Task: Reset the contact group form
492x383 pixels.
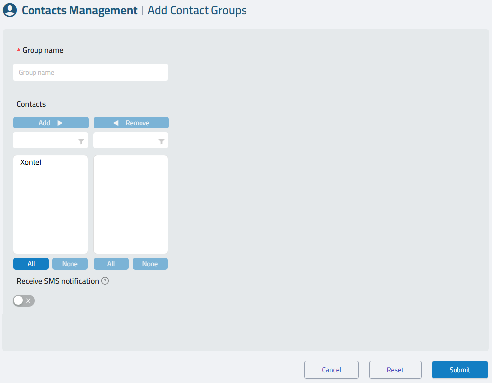Action: (x=395, y=370)
